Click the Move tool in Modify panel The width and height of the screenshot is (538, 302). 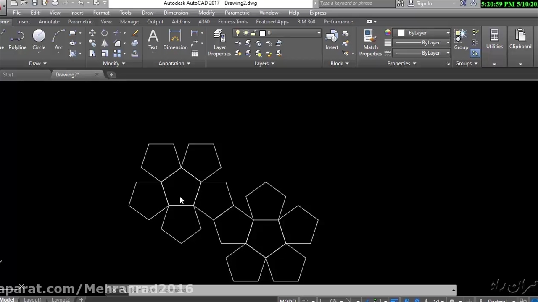click(92, 33)
